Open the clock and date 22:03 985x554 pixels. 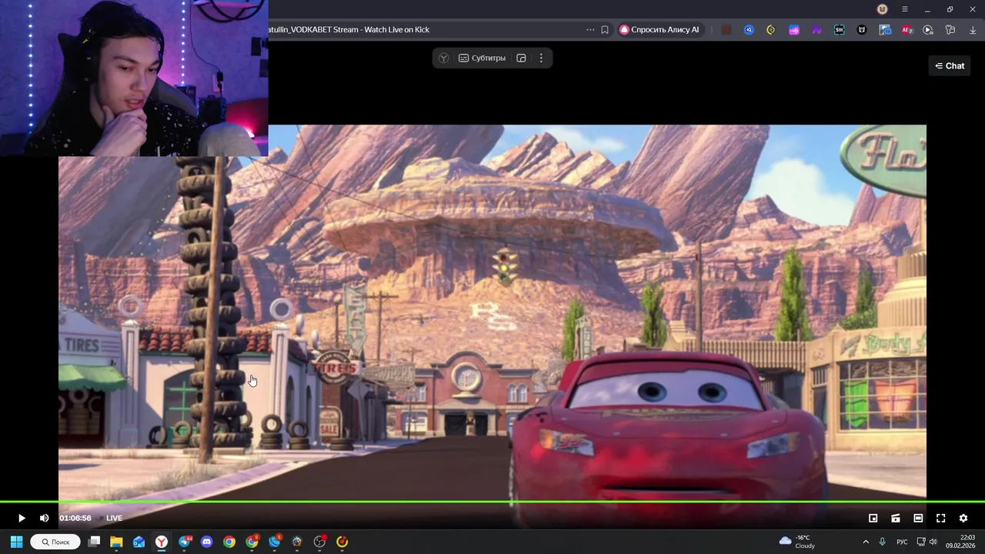click(960, 542)
